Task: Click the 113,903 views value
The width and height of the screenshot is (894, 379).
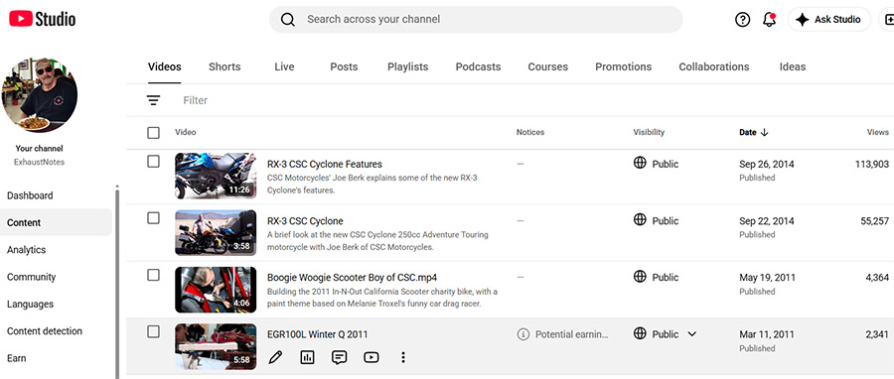Action: (872, 164)
